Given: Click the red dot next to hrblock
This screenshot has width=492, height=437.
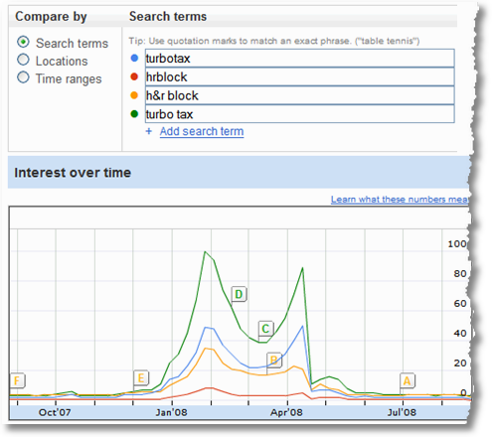Looking at the screenshot, I should click(x=134, y=76).
